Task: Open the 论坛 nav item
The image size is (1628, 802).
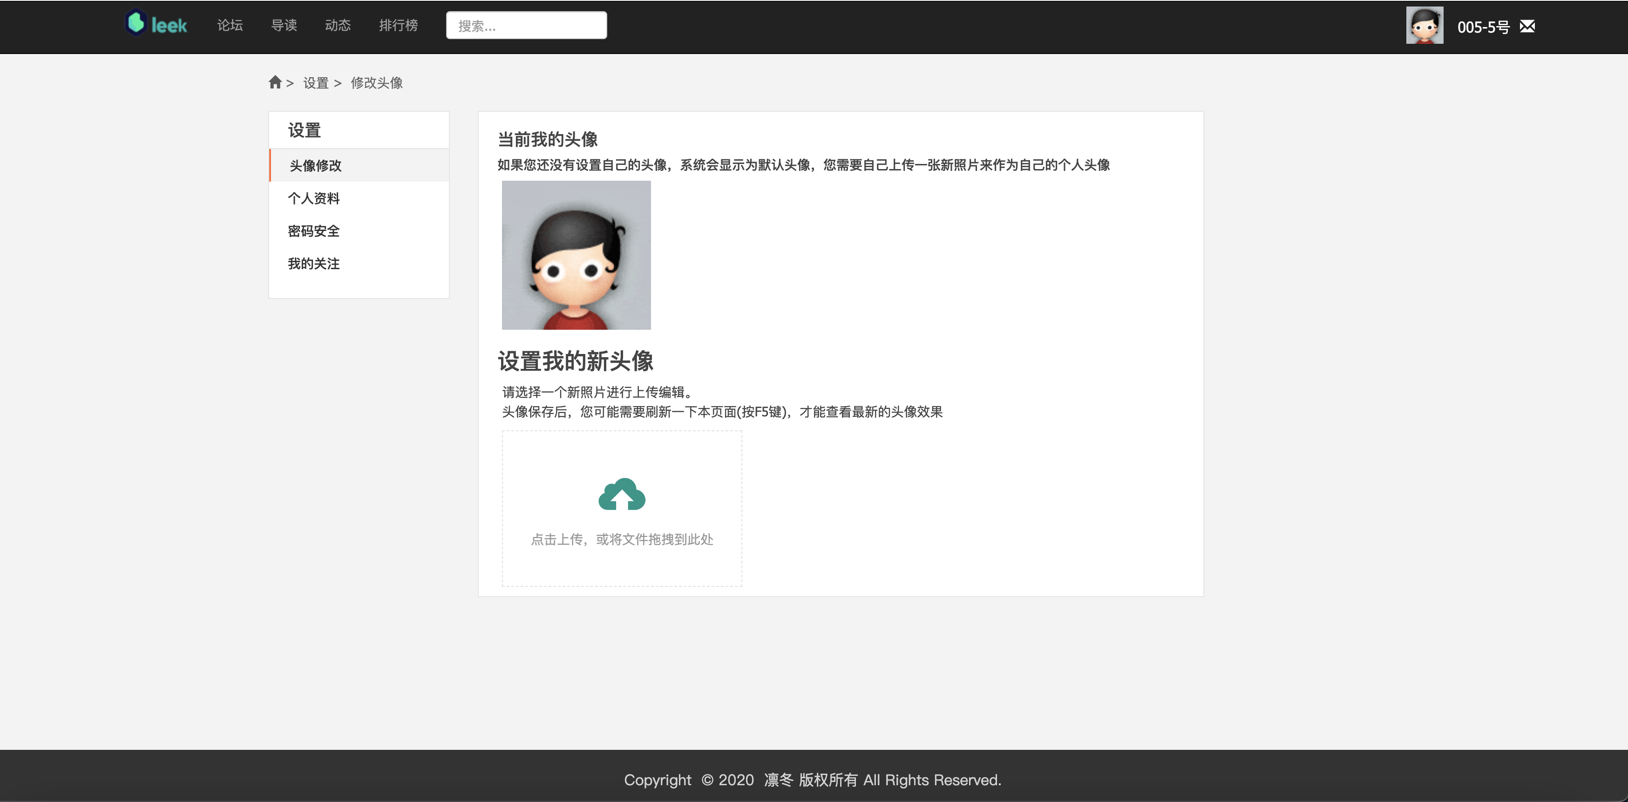Action: pyautogui.click(x=230, y=25)
